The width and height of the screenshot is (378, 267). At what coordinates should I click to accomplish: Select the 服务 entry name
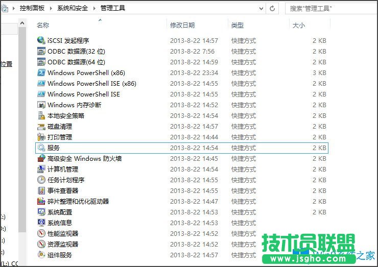point(53,148)
